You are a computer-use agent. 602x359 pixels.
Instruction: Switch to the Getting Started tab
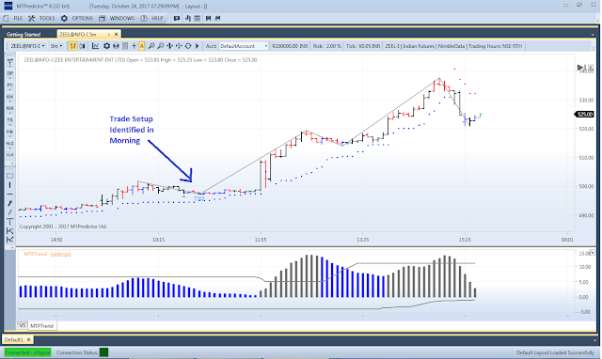pyautogui.click(x=24, y=34)
